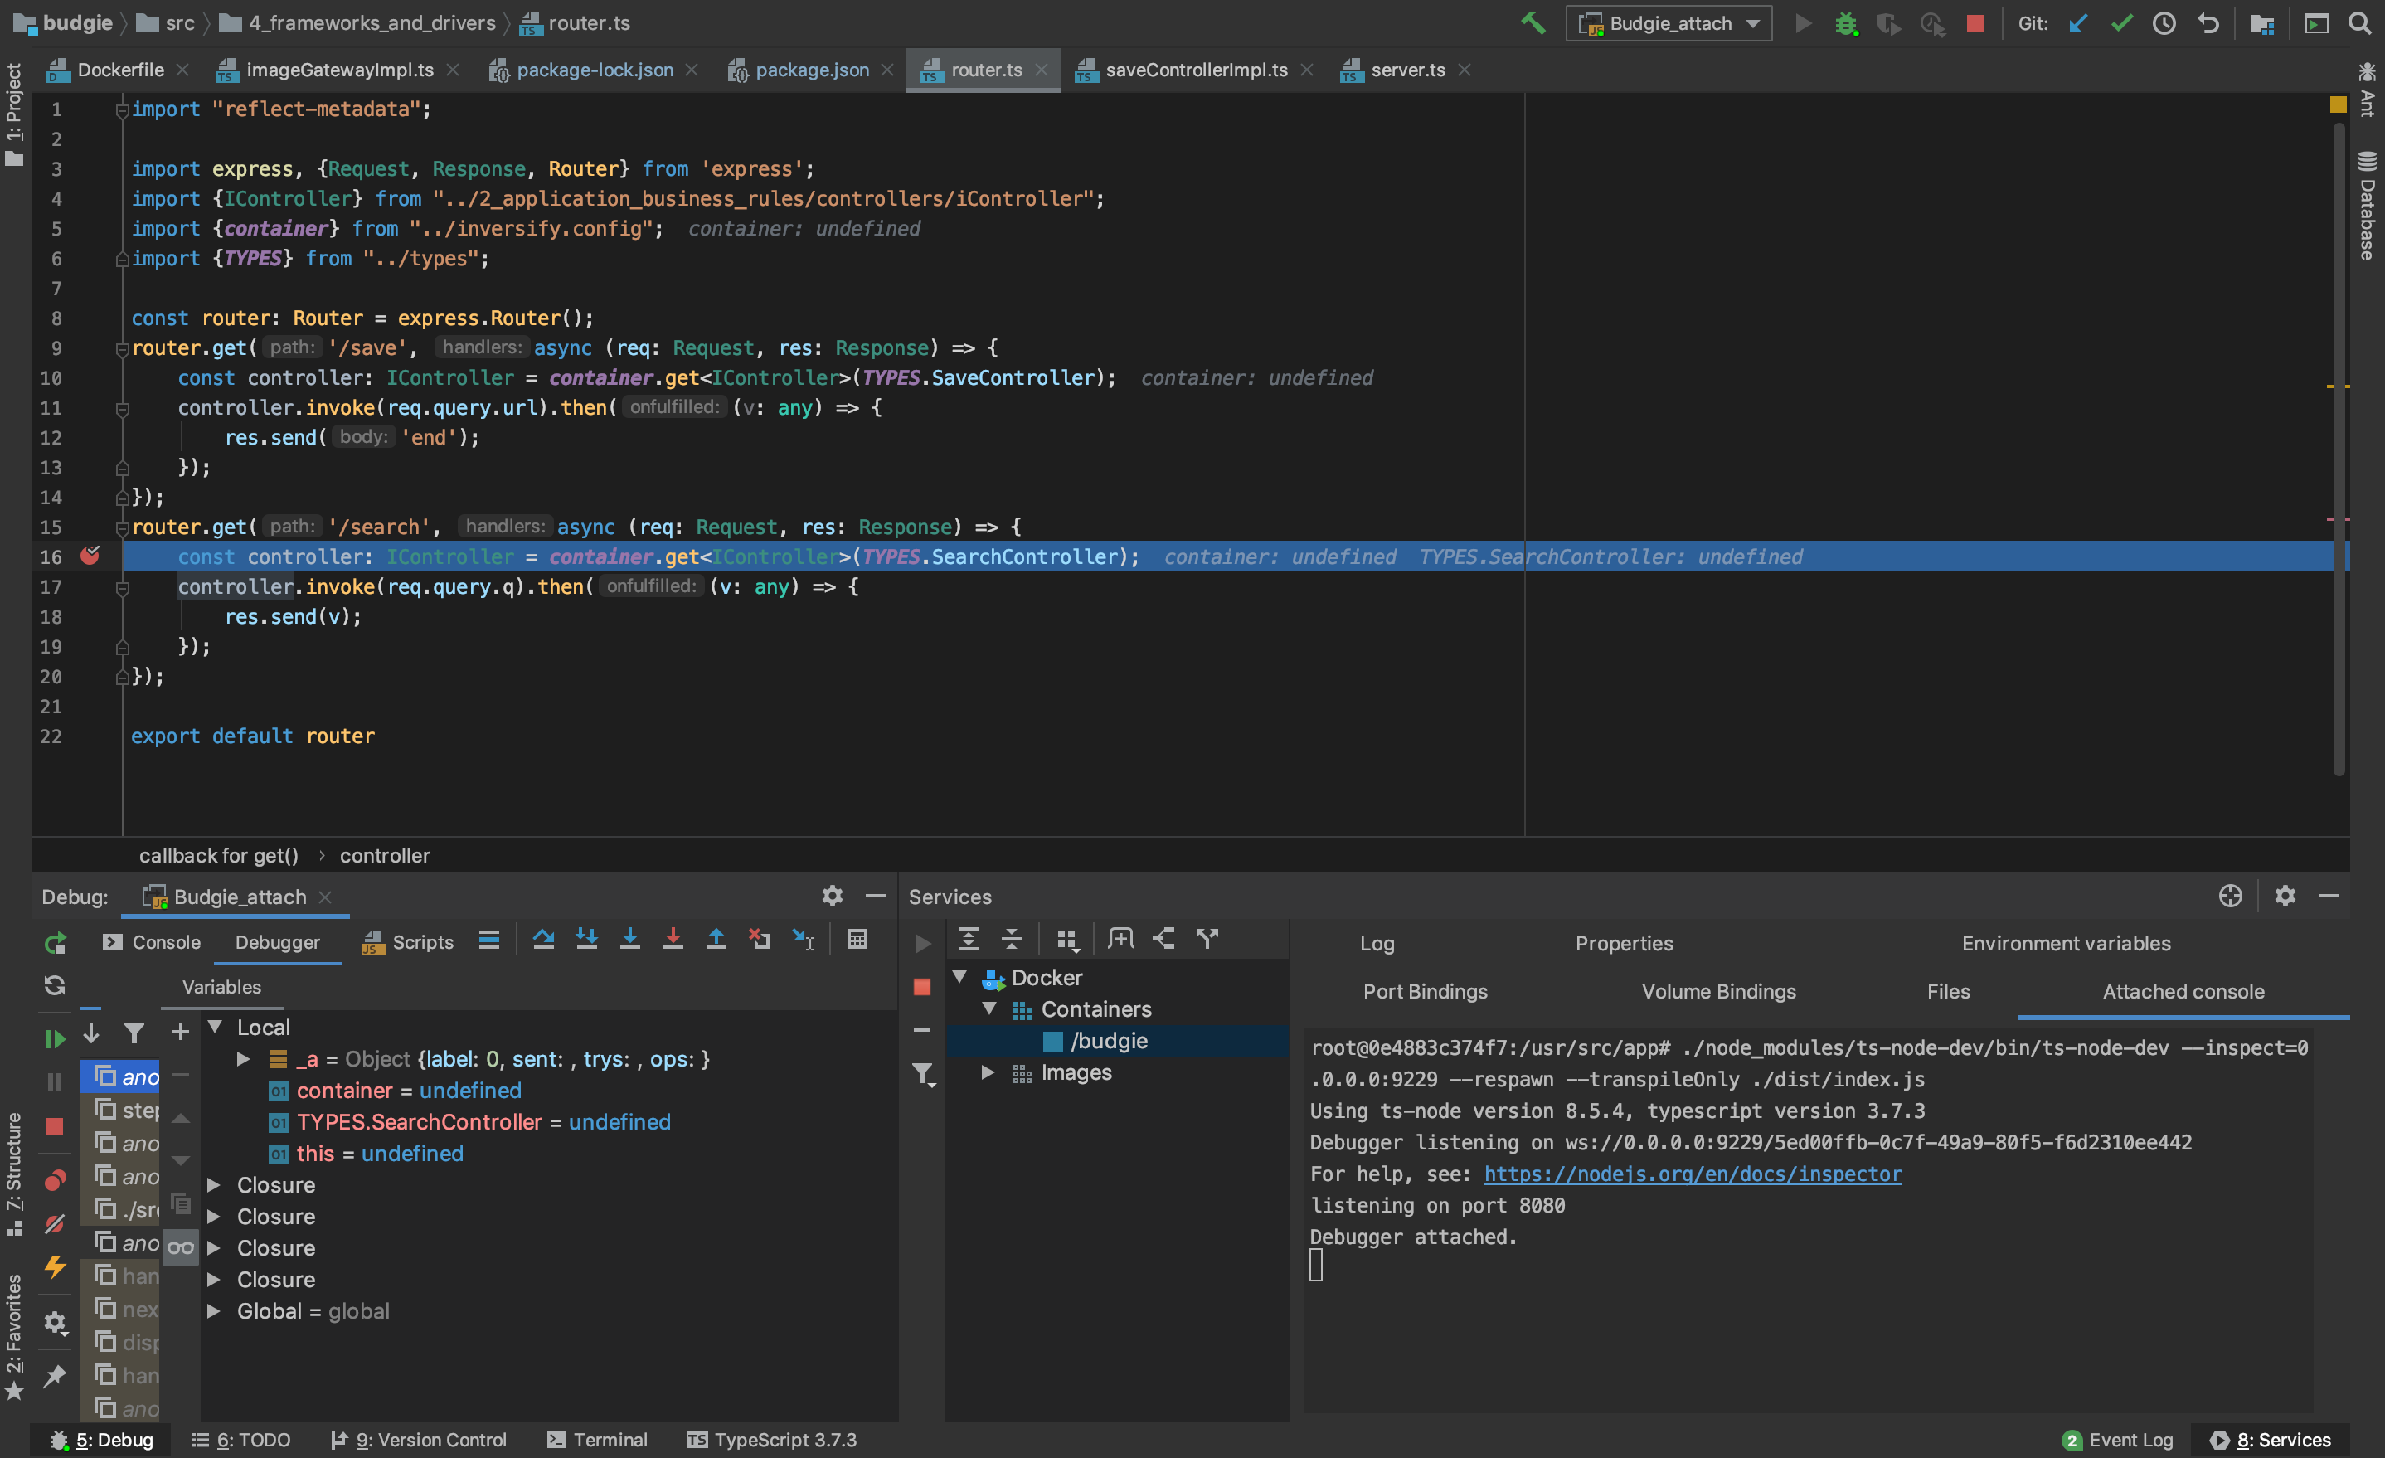Click the Evaluate Expression icon
Screen dimensions: 2385x1458
tap(857, 938)
